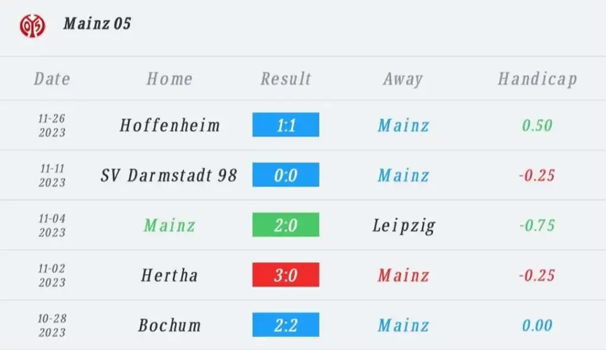Open the Mainz 05 team title

click(x=97, y=24)
